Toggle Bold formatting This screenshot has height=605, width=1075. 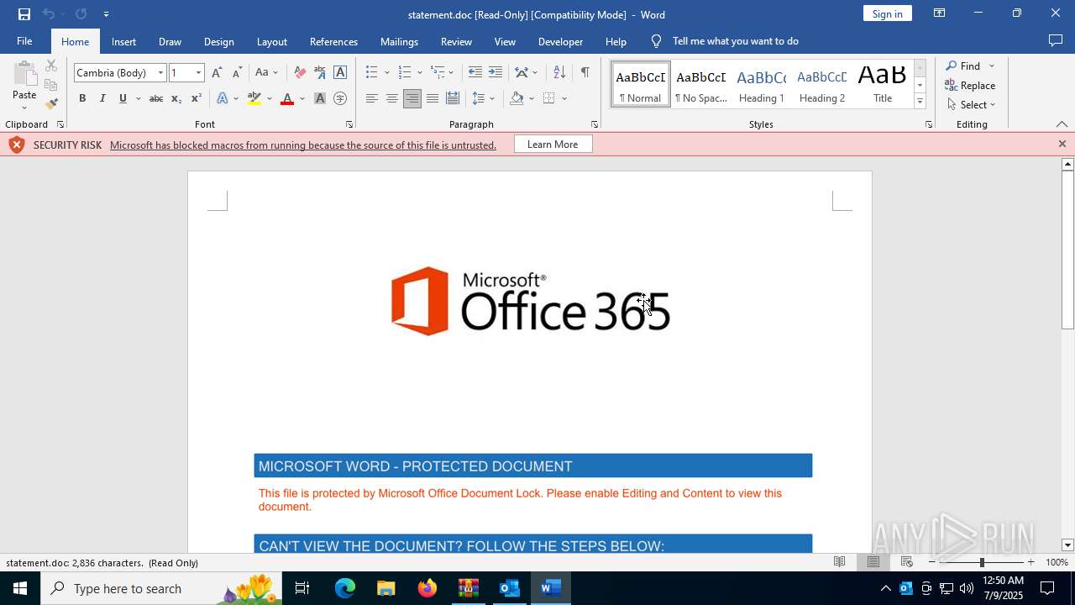pyautogui.click(x=82, y=99)
